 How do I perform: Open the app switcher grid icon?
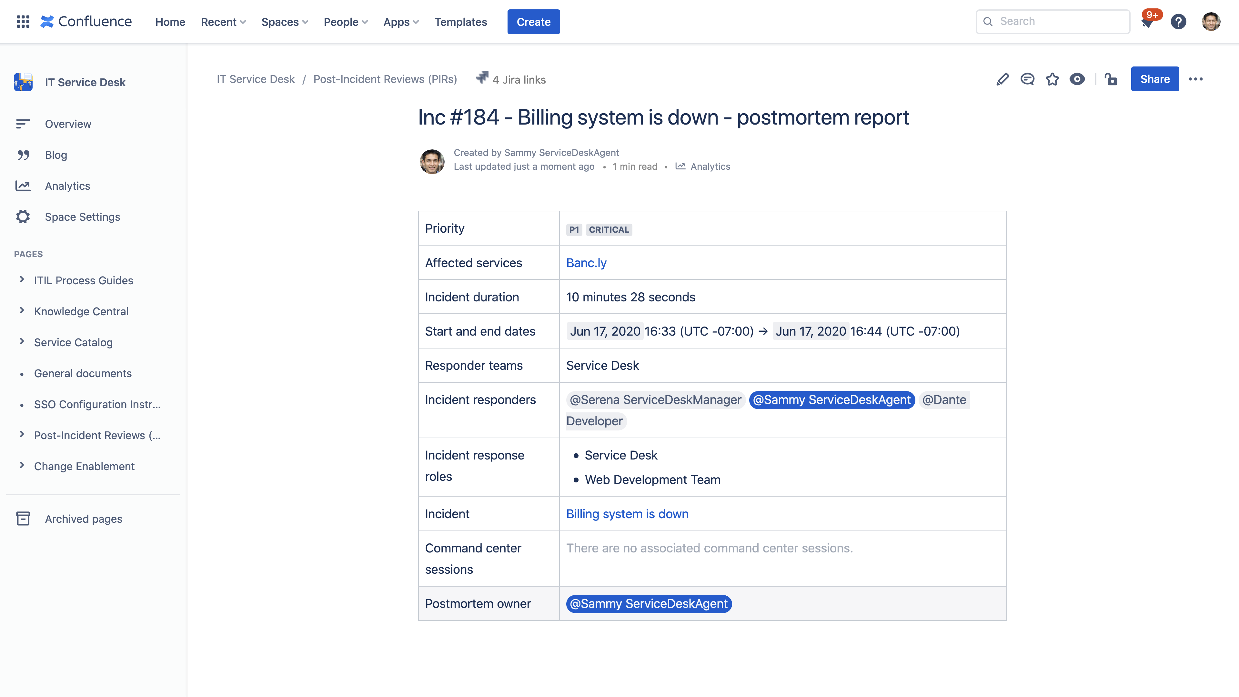click(x=23, y=22)
